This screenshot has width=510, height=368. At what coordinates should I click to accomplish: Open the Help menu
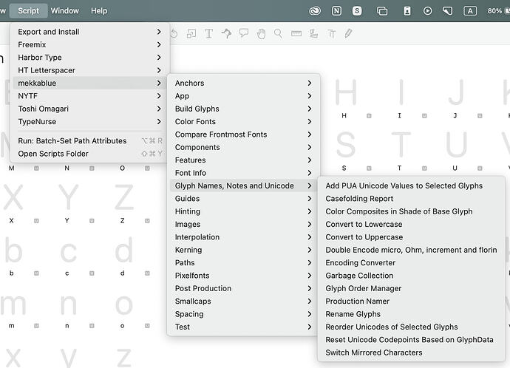(x=99, y=11)
